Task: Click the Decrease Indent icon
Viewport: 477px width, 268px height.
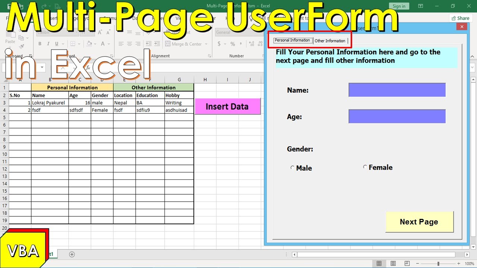Action: click(x=149, y=44)
